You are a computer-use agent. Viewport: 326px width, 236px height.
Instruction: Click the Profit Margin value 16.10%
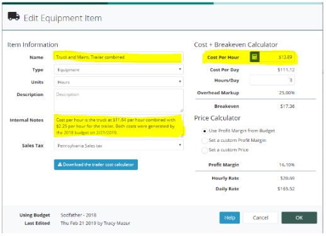286,165
